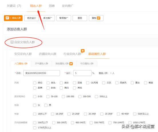Tick the 18-24岁 age checkbox

[x=53, y=114]
